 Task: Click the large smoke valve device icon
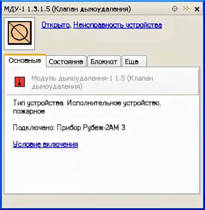19,34
